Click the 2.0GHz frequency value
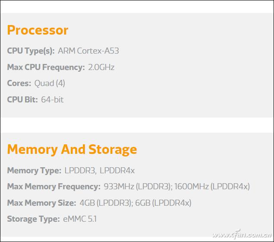This screenshot has height=242, width=274. [x=101, y=67]
